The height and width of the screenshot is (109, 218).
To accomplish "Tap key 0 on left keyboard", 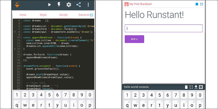I will point(90,95).
